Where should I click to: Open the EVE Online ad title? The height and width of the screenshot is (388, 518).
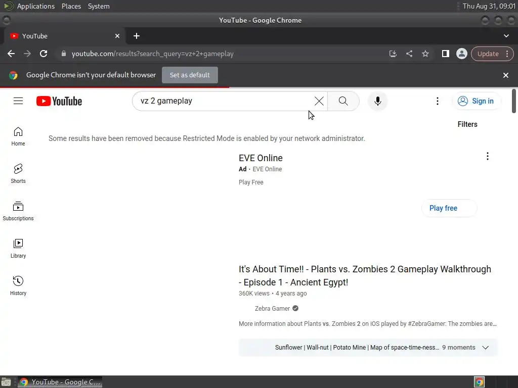pyautogui.click(x=261, y=158)
